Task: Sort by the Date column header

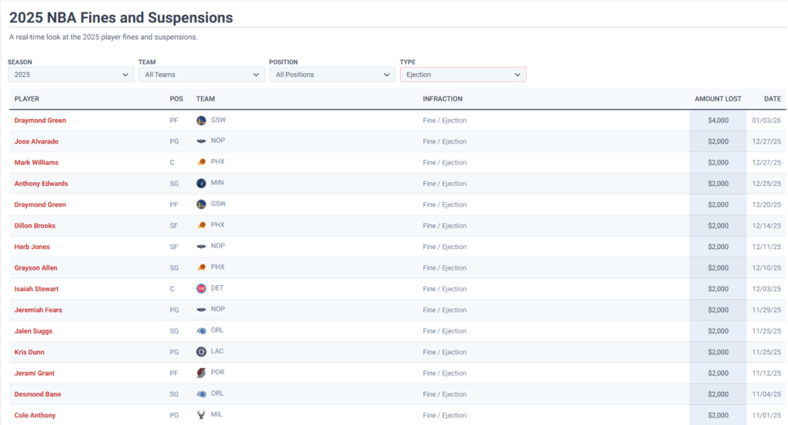Action: click(772, 99)
